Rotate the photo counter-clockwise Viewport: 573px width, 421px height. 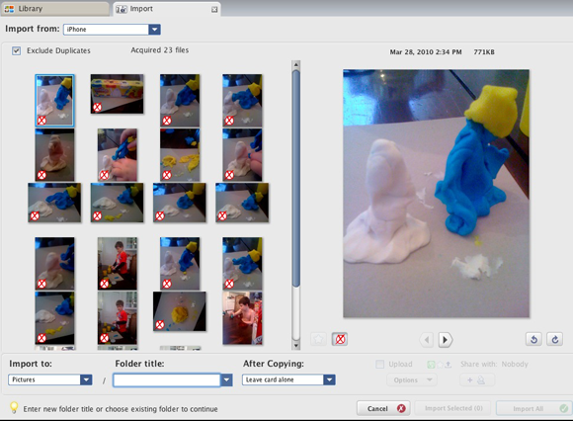click(x=533, y=339)
